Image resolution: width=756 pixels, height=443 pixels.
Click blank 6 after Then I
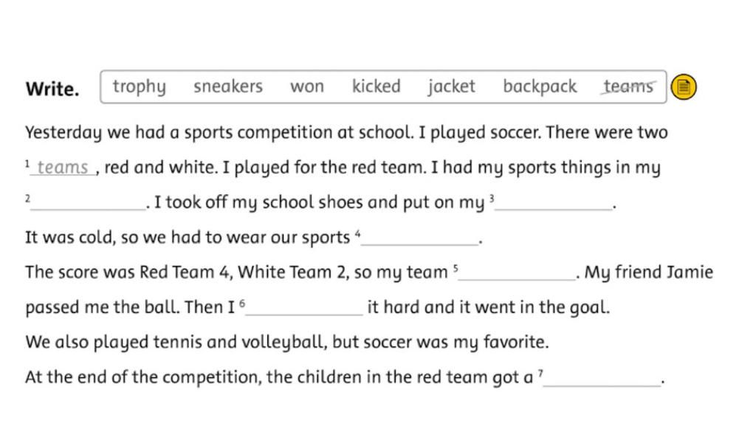tap(304, 308)
